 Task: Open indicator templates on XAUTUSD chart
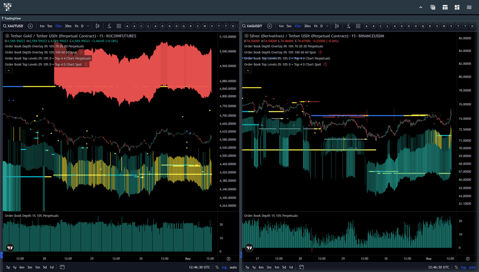tap(119, 26)
